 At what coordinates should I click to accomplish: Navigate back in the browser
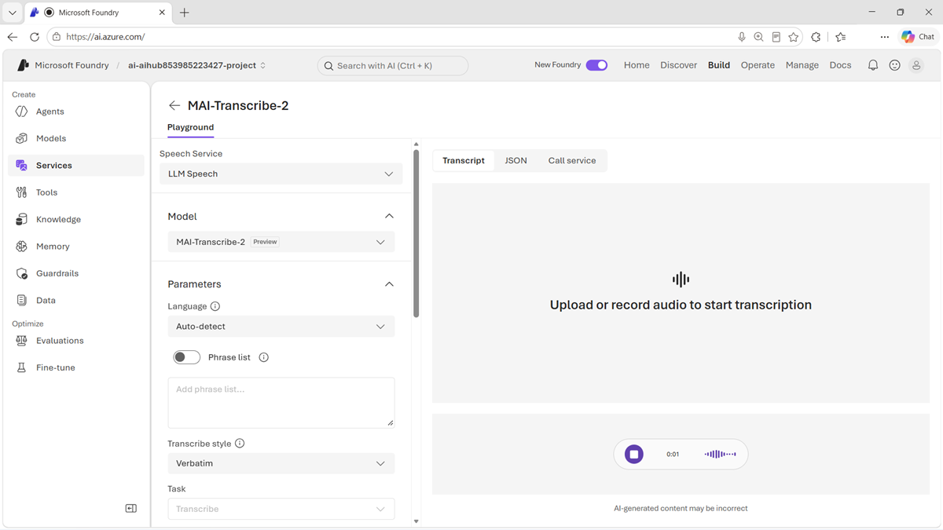pyautogui.click(x=13, y=37)
